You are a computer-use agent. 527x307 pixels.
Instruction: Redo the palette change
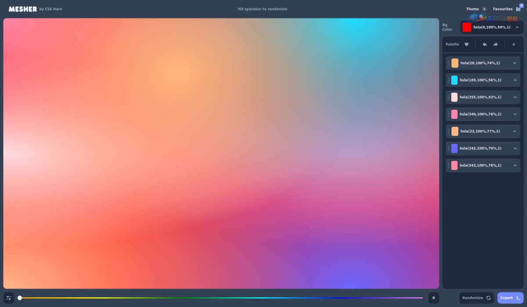[x=495, y=44]
